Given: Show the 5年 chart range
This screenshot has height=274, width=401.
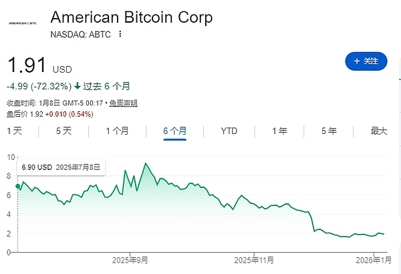Looking at the screenshot, I should (328, 131).
